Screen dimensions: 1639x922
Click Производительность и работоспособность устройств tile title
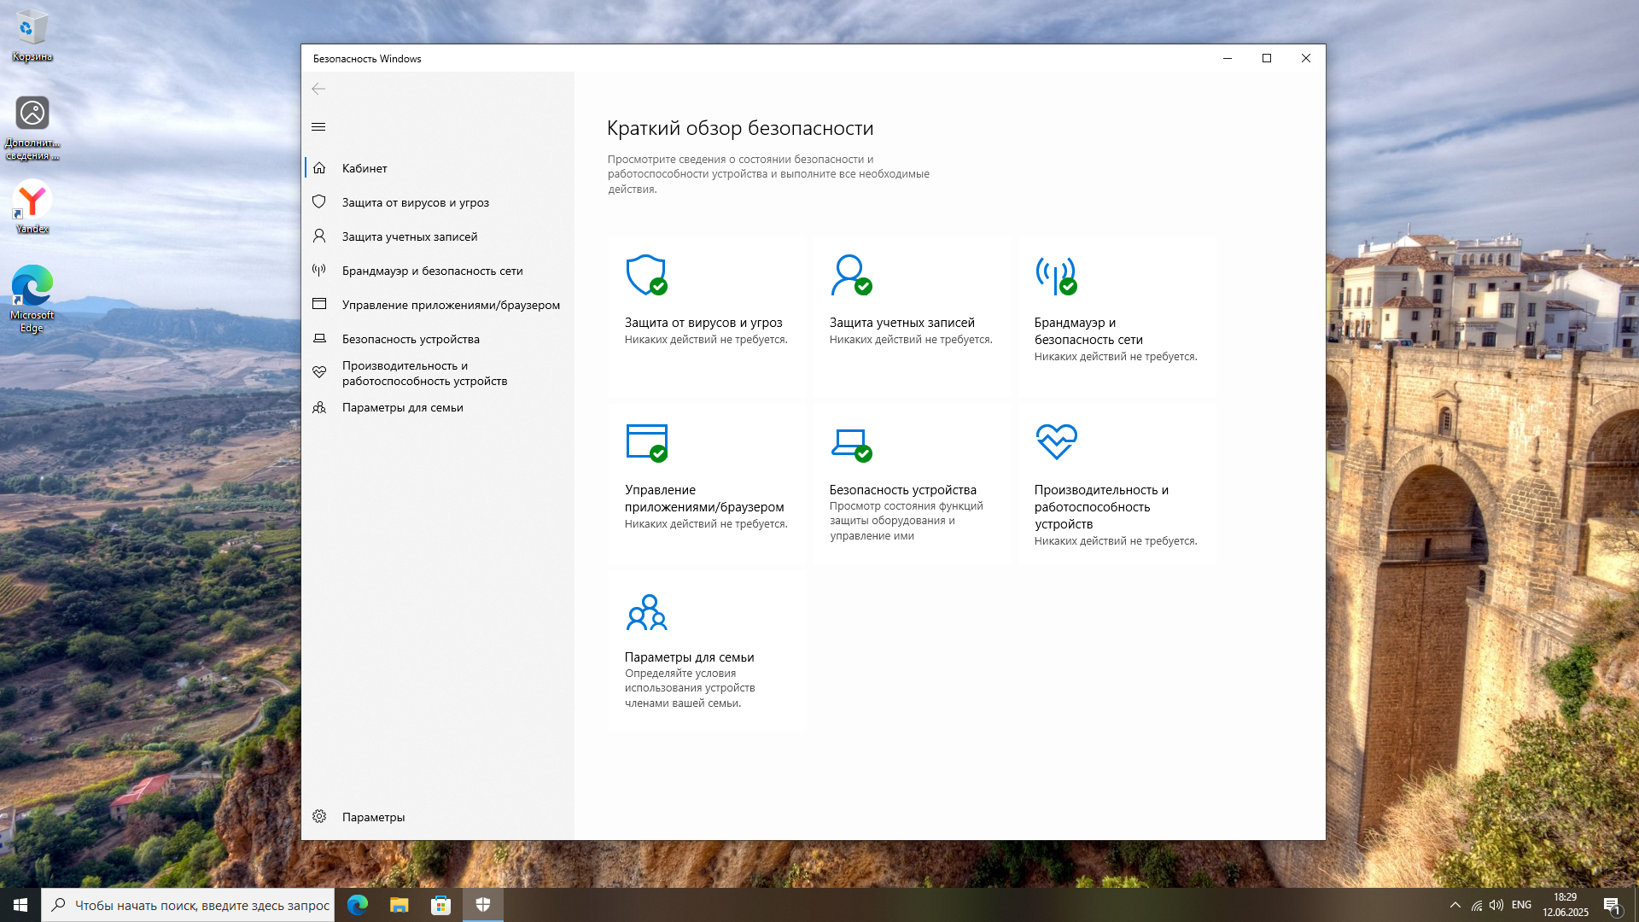pos(1100,506)
